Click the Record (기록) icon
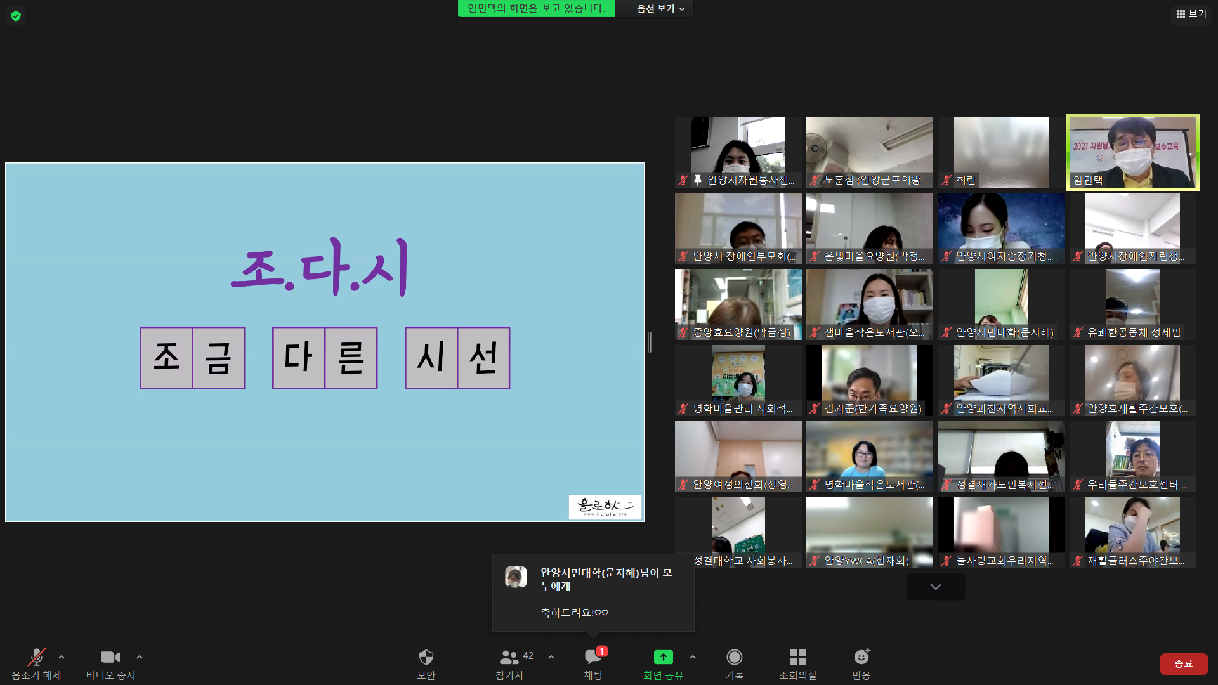 click(x=734, y=657)
